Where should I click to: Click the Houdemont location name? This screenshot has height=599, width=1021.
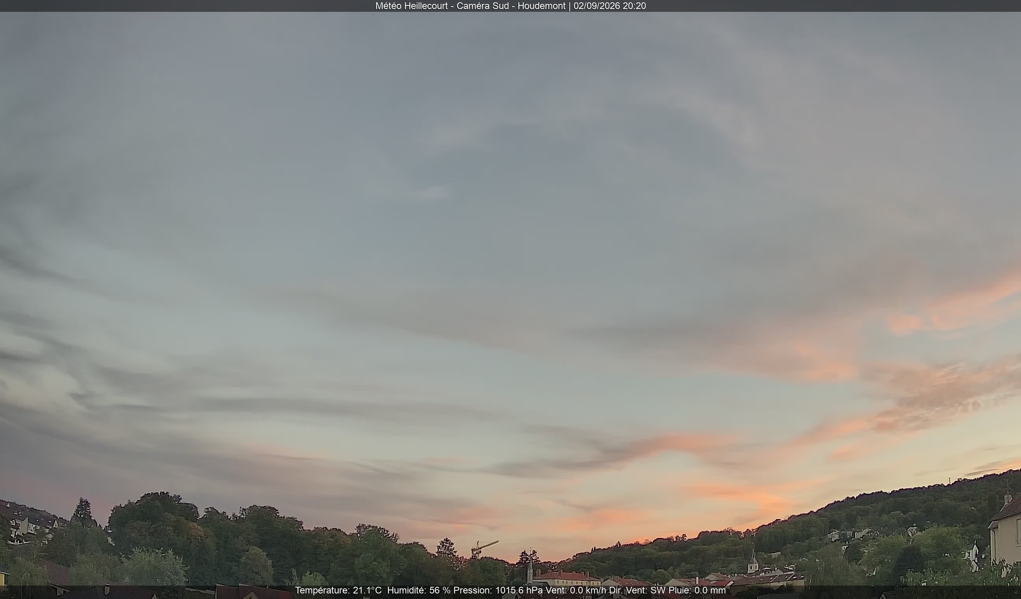pyautogui.click(x=541, y=6)
